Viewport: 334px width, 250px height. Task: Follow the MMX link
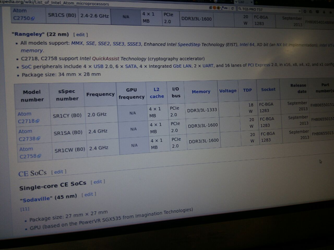point(77,43)
